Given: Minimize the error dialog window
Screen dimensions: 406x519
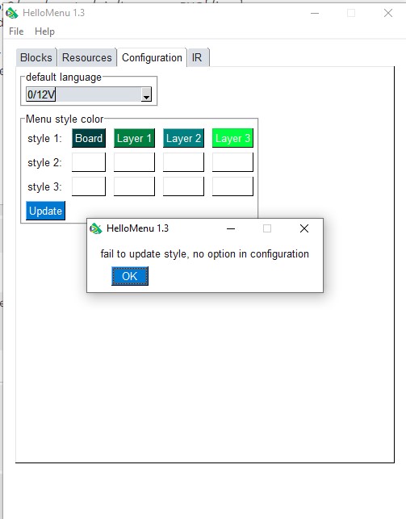Looking at the screenshot, I should coord(231,228).
